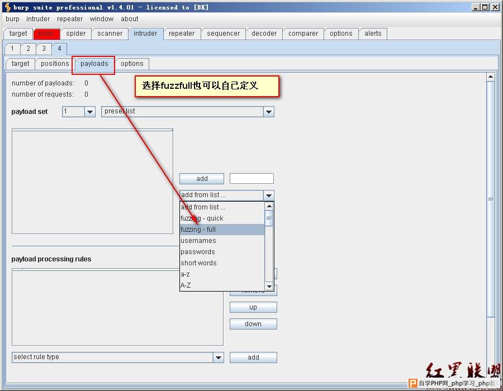Collapse the add from list dropdown
Image resolution: width=503 pixels, height=391 pixels.
tap(268, 195)
